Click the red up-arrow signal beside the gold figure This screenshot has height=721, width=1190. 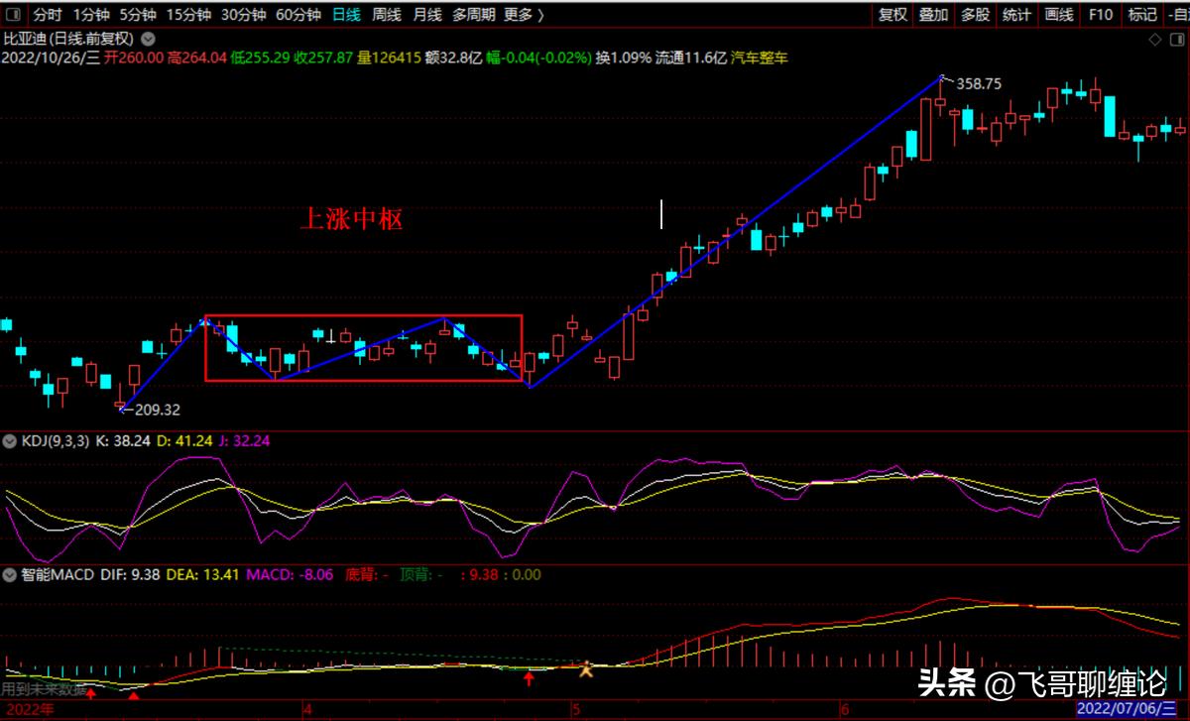click(530, 678)
